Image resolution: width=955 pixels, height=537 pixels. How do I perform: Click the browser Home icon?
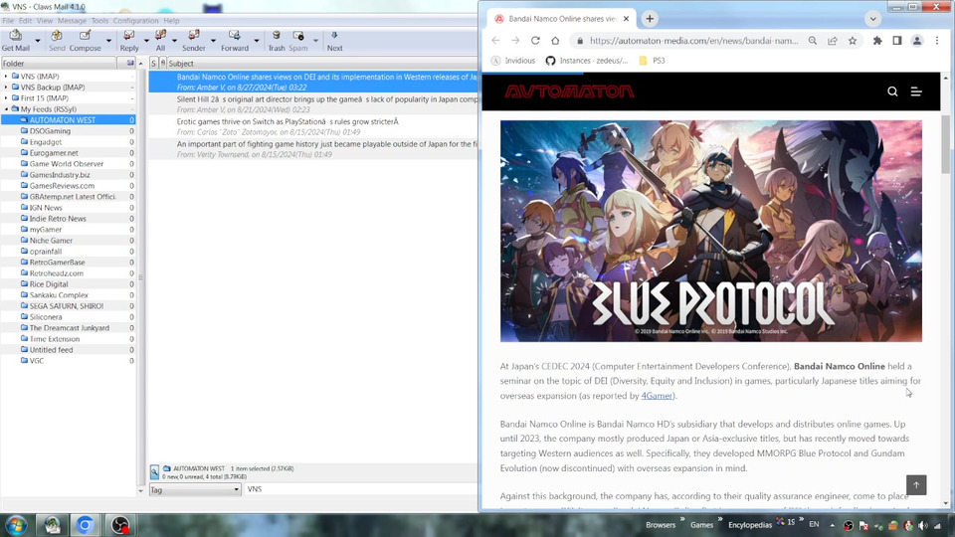[555, 41]
